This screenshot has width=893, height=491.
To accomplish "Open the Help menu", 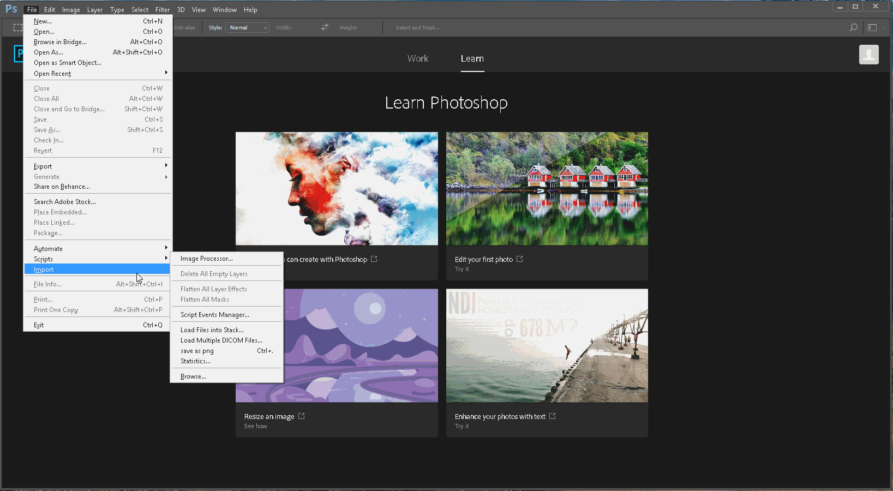I will click(x=250, y=9).
